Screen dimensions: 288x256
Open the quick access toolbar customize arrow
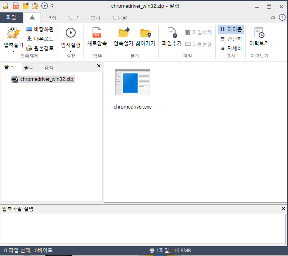(52, 6)
